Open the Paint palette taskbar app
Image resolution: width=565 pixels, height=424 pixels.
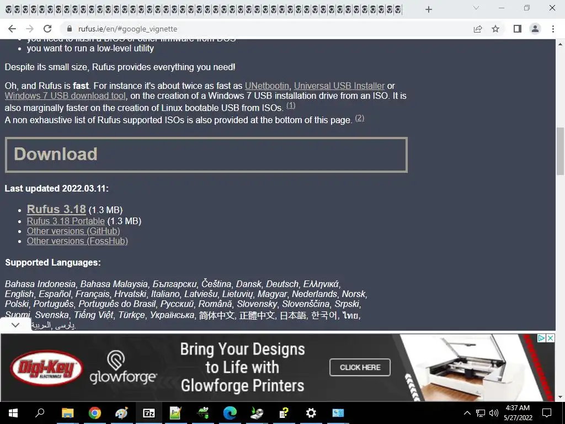(x=122, y=413)
